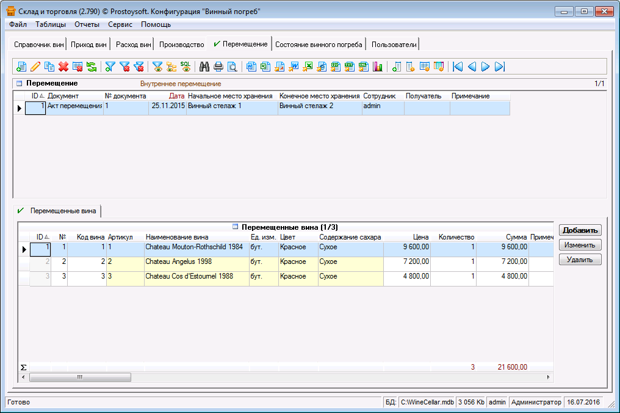Click the binoculars search icon
This screenshot has width=620, height=413.
coord(204,67)
